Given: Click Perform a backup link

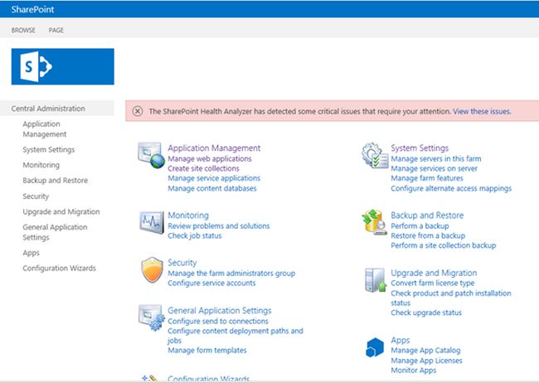Looking at the screenshot, I should coord(420,225).
